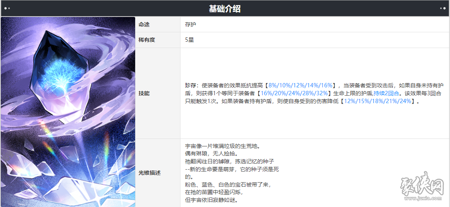The width and height of the screenshot is (450, 207).
Task: Click the line 但宇宙依旧寂静如谜
Action: 212,200
